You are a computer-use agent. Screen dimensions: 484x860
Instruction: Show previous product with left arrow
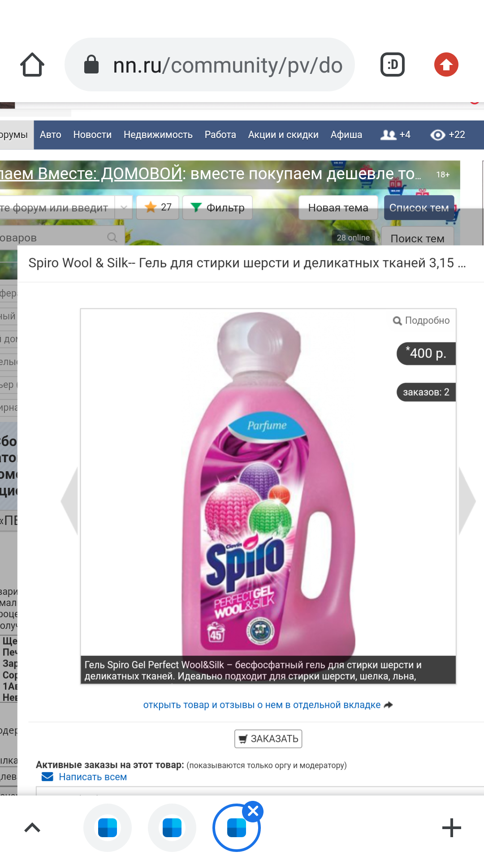pos(69,501)
